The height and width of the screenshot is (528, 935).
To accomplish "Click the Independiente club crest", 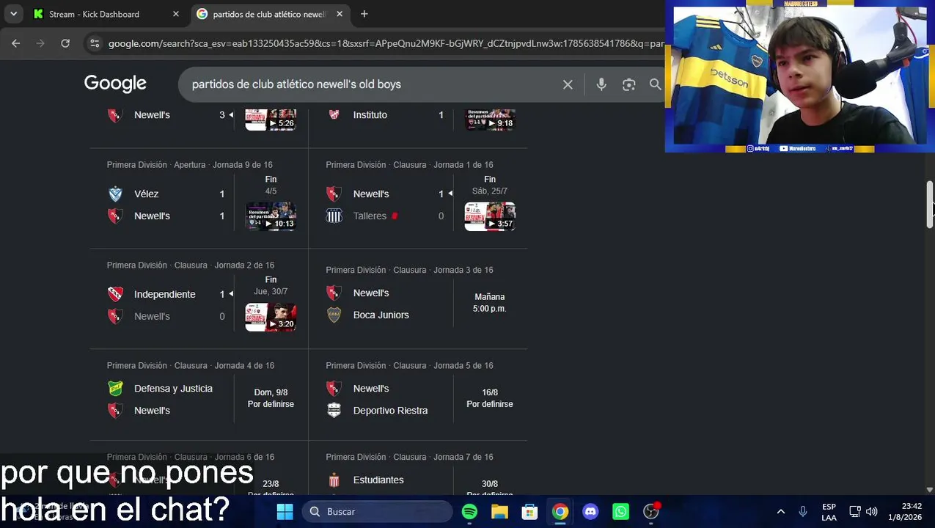I will click(x=115, y=294).
